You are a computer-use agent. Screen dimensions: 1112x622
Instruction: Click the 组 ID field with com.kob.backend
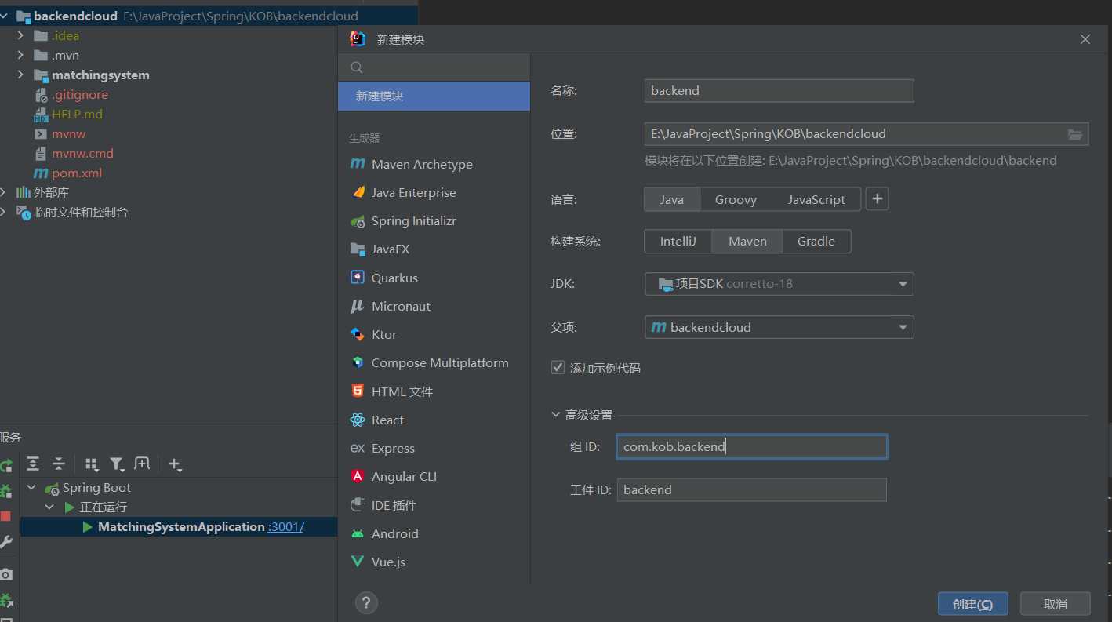(752, 447)
